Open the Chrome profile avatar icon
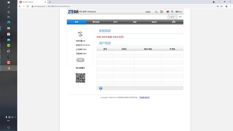The height and width of the screenshot is (131, 233). click(226, 7)
